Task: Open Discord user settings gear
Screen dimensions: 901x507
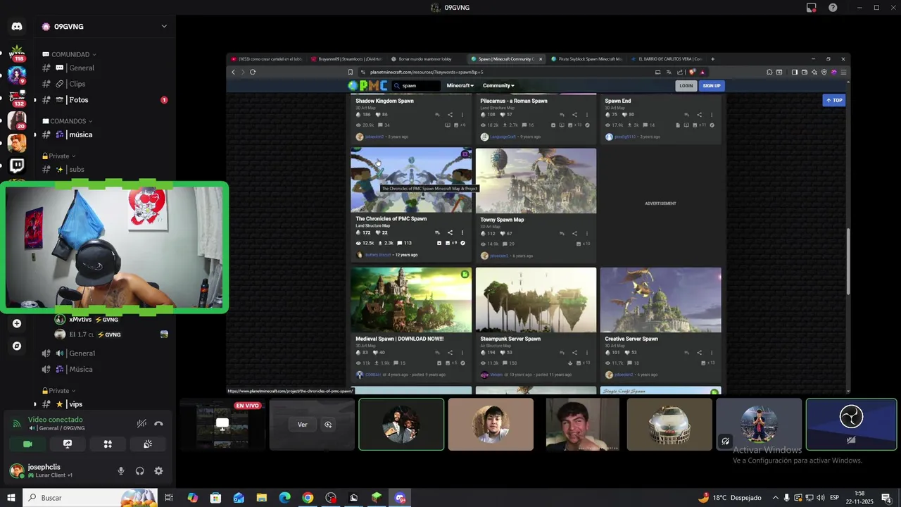Action: [x=158, y=471]
